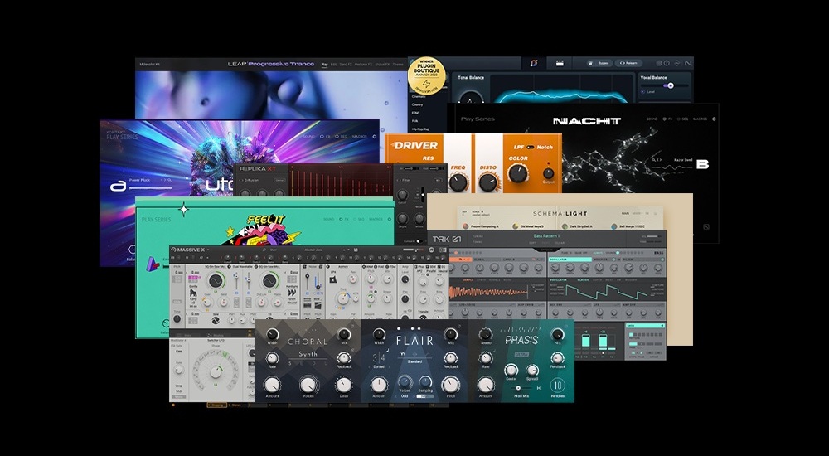Click the Relearn button in iZotope
Image resolution: width=829 pixels, height=456 pixels.
628,63
